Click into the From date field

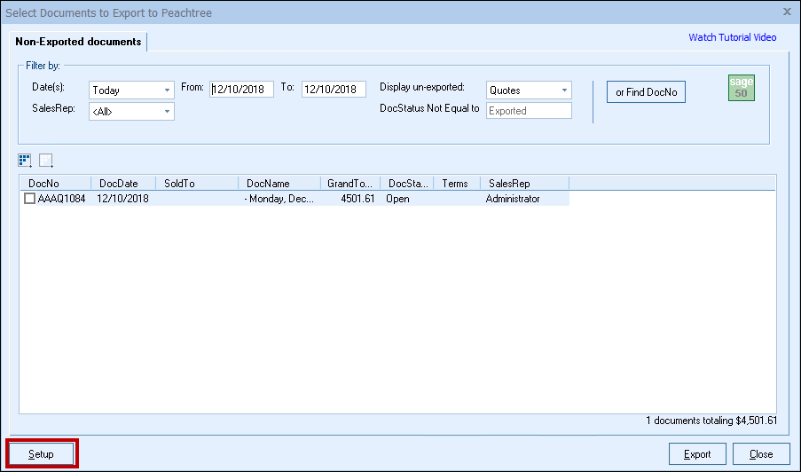click(241, 90)
